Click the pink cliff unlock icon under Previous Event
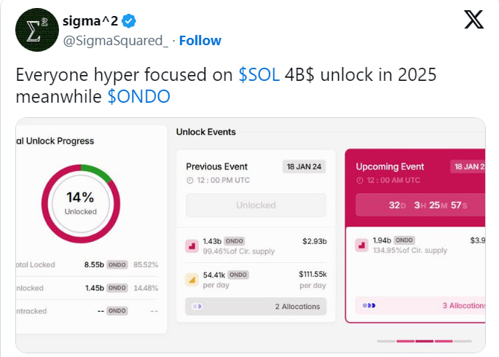499x357 pixels. (x=192, y=246)
